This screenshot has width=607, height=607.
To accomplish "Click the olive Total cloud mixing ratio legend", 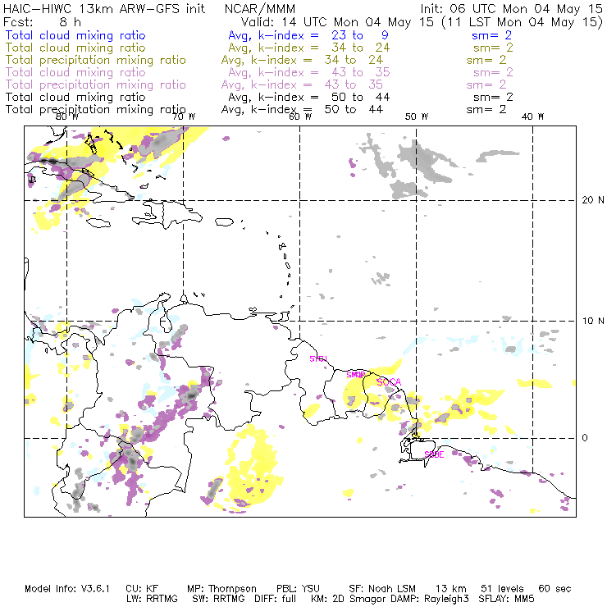I will click(75, 48).
